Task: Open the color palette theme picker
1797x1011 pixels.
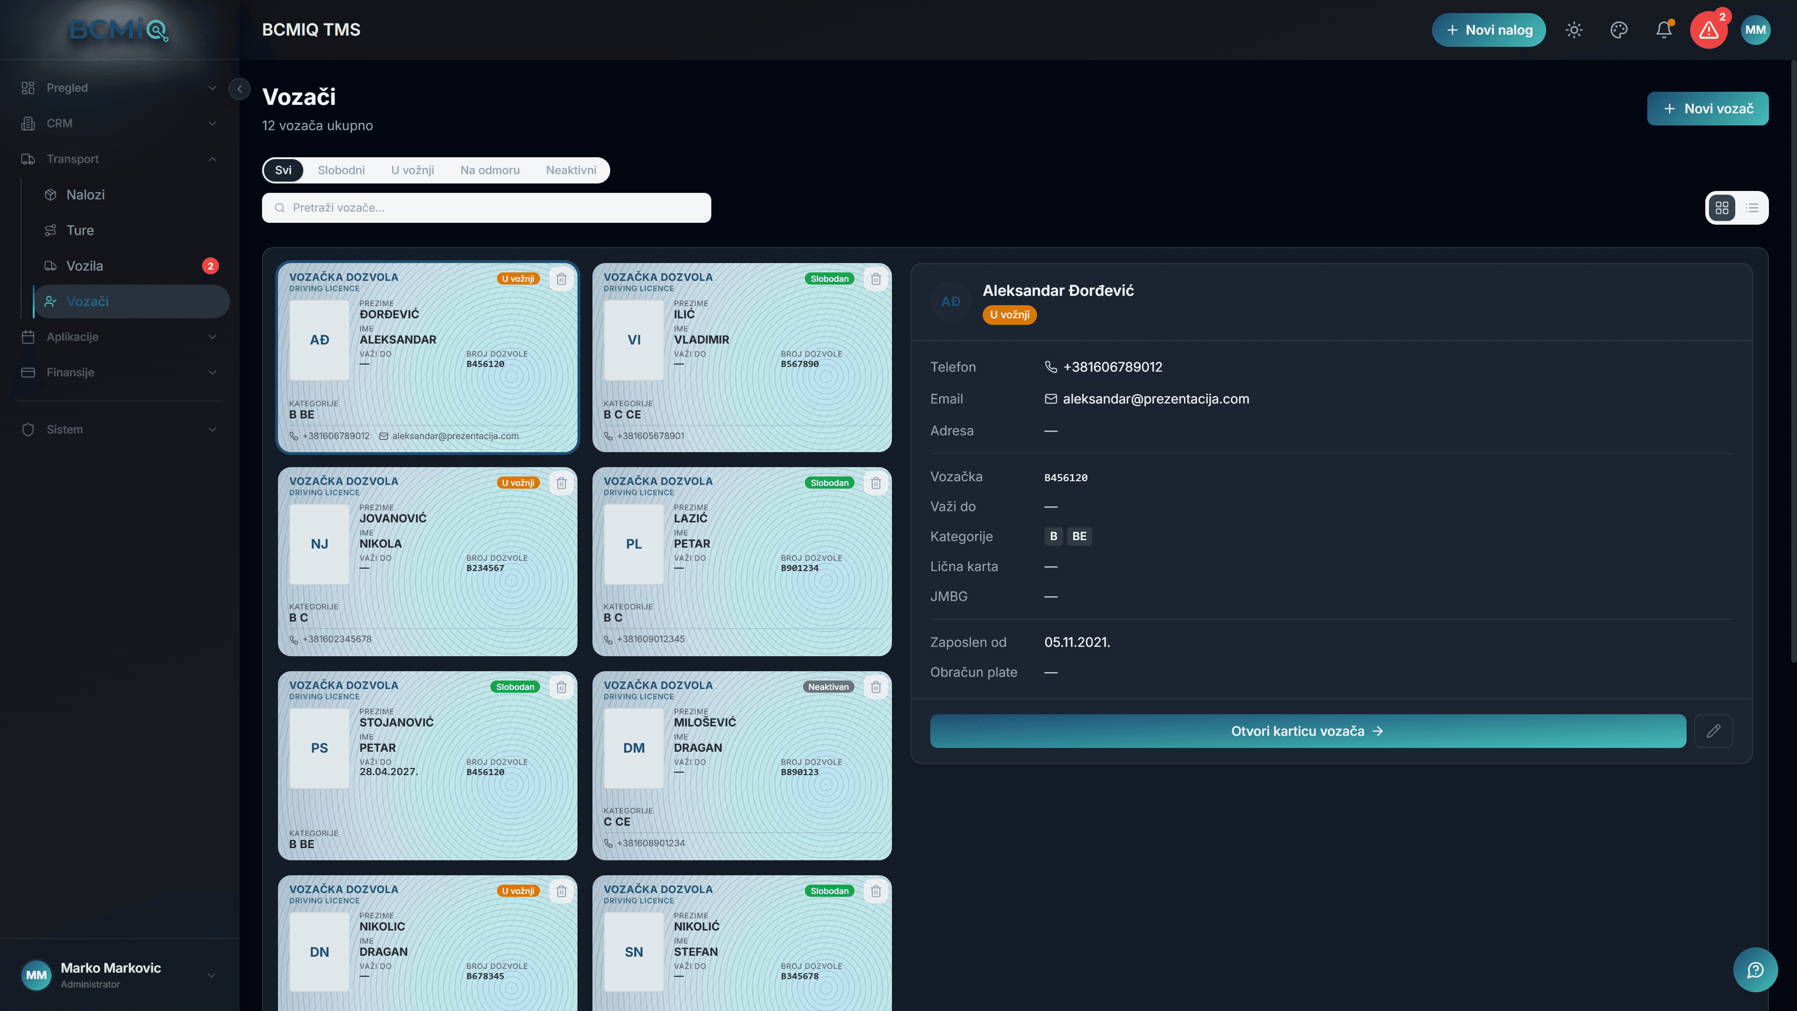Action: [x=1618, y=30]
